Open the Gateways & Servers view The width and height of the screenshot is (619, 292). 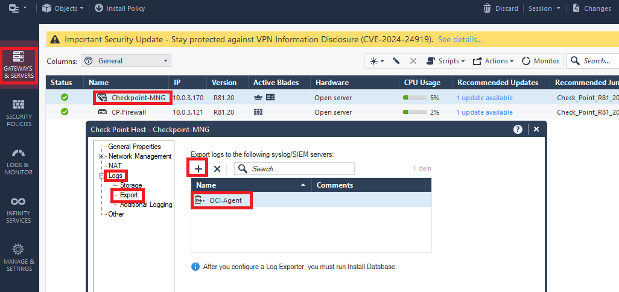[19, 65]
